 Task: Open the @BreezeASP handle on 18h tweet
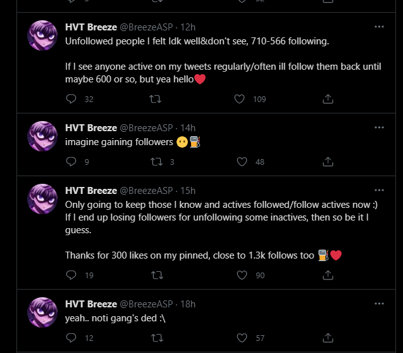point(147,304)
